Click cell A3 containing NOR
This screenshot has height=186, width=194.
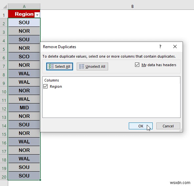pos(24,31)
